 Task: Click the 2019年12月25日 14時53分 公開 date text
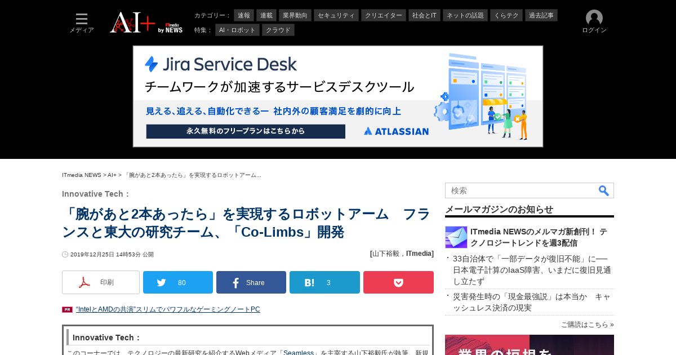coord(112,255)
